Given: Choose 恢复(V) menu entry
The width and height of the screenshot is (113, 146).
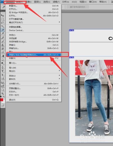Looking at the screenshot, I should coord(33,58).
